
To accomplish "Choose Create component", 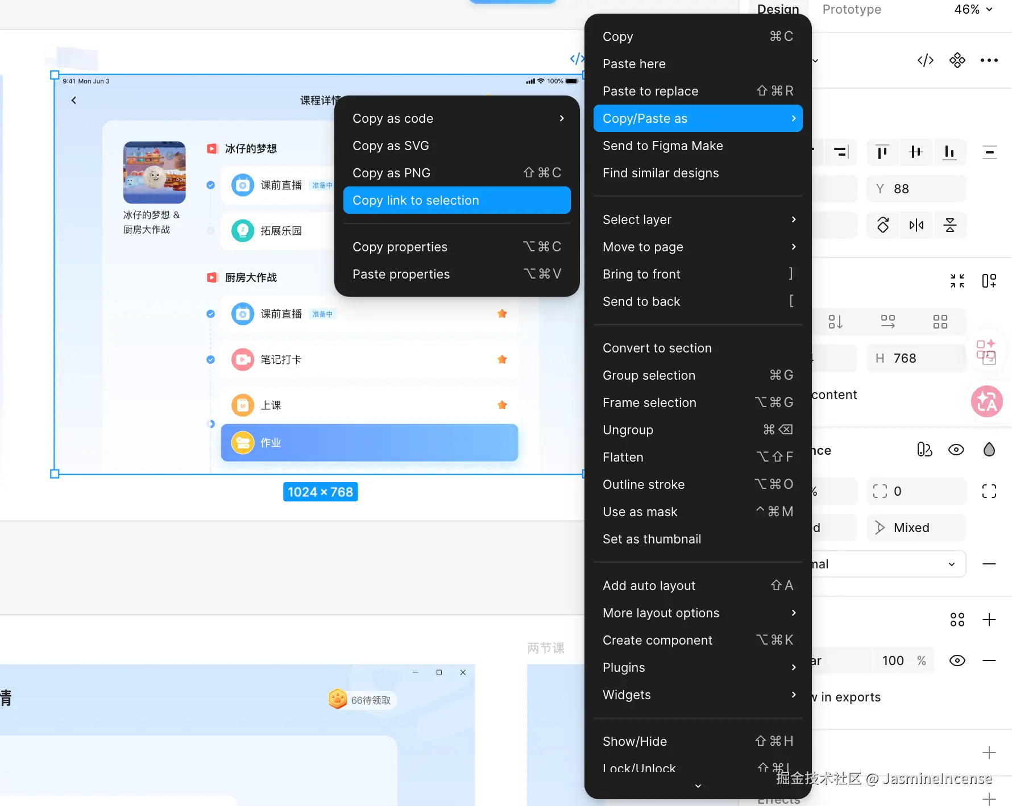I will click(698, 640).
